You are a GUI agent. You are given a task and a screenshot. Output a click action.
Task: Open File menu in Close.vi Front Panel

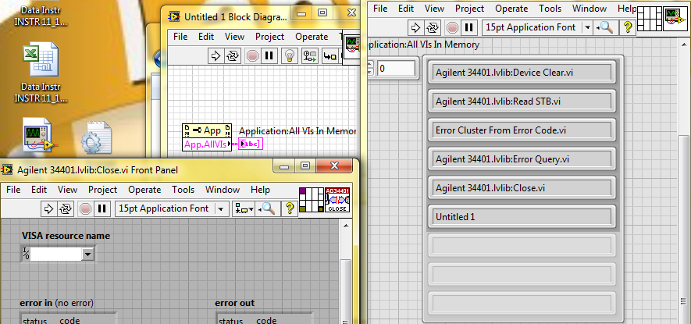click(x=13, y=190)
